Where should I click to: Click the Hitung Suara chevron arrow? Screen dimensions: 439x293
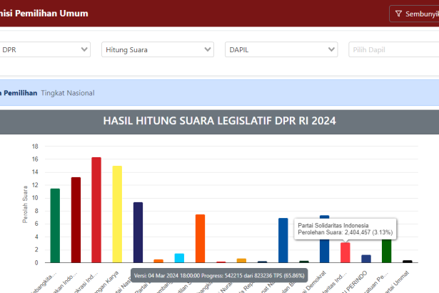point(208,49)
